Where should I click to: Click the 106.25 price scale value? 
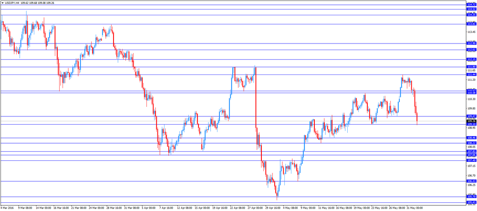coord(471,185)
